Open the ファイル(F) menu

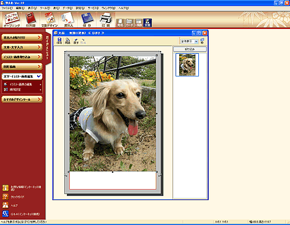(x=7, y=8)
